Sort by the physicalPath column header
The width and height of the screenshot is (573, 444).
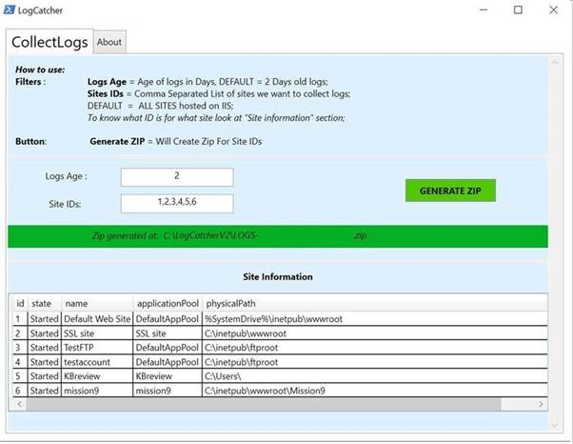coord(375,303)
